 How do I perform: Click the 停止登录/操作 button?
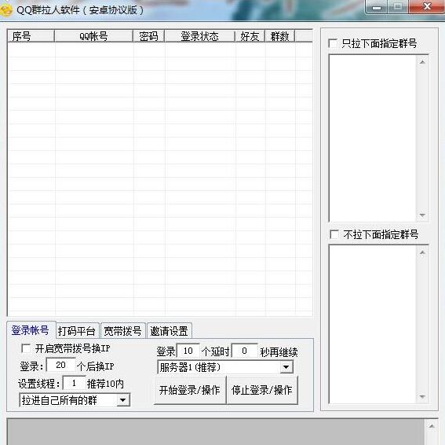click(x=262, y=390)
